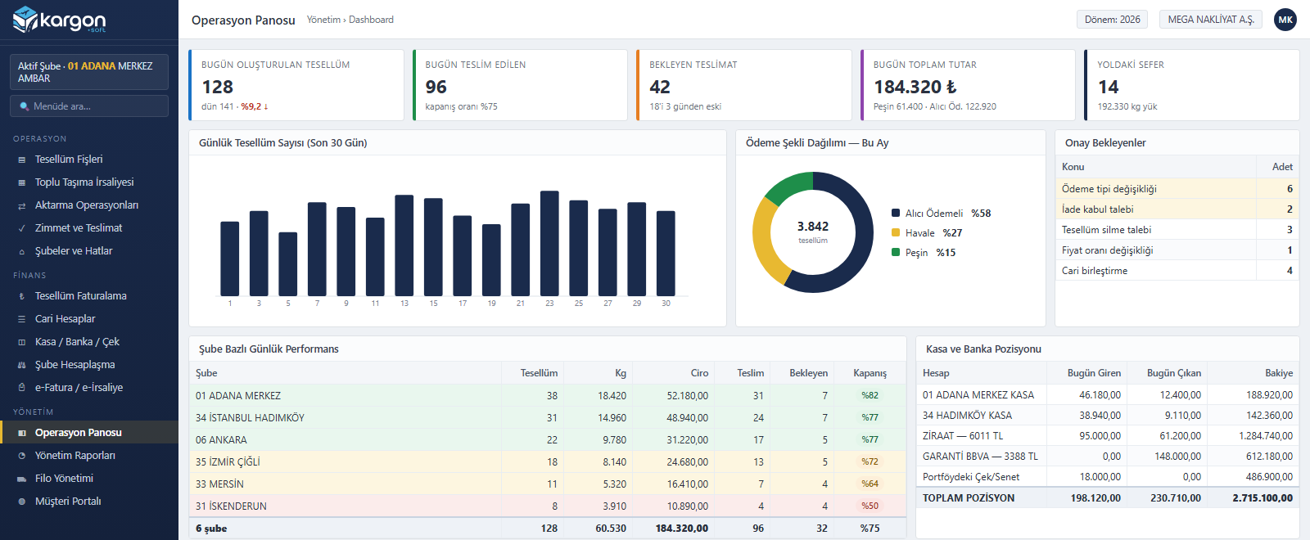Click the Portföydeki Çek/Senet row
Viewport: 1310px width, 540px height.
tap(1108, 477)
